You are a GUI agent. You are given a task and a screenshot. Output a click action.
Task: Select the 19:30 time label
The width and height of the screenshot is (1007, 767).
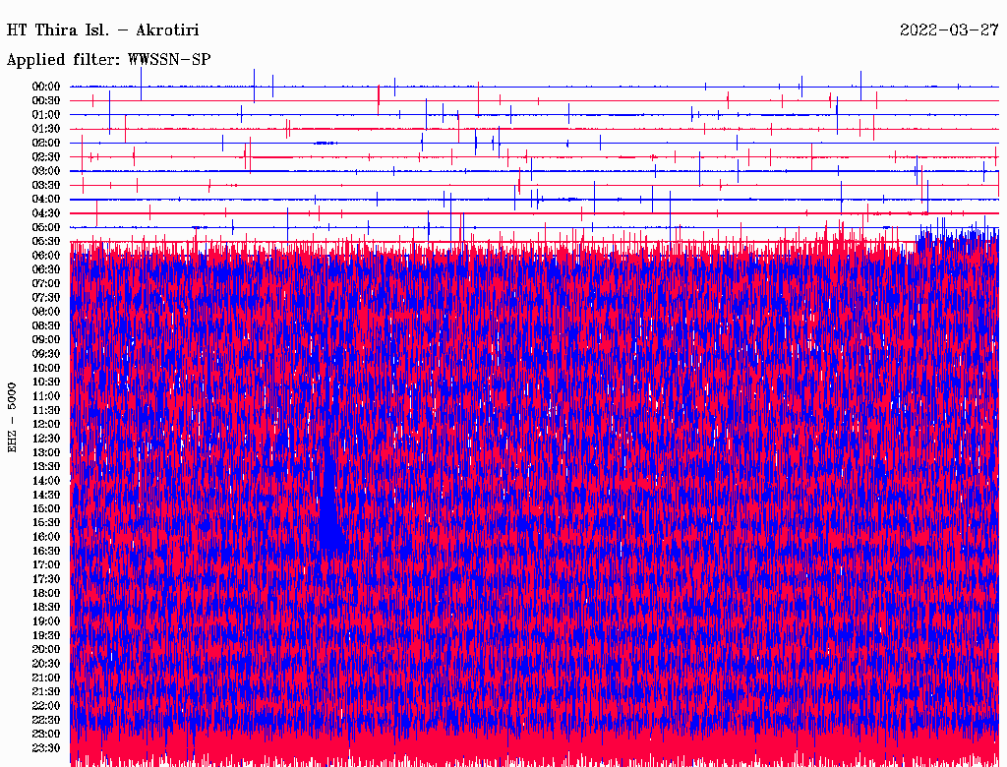(46, 636)
